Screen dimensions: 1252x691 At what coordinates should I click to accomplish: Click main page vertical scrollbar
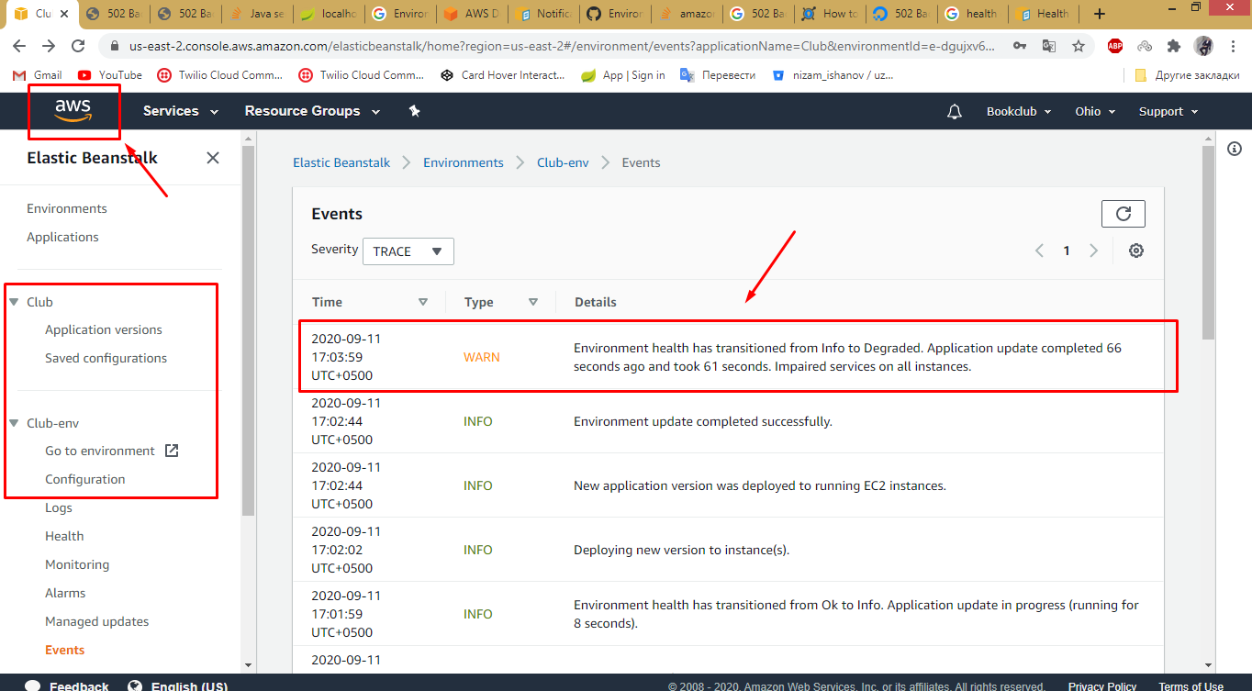pos(1208,243)
